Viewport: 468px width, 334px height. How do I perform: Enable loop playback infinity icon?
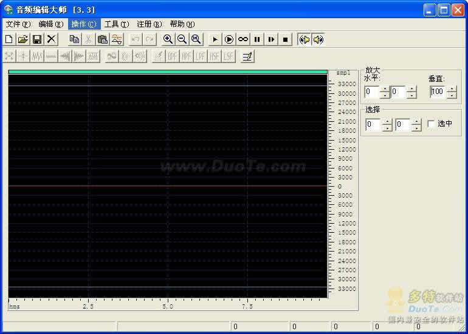coord(243,39)
